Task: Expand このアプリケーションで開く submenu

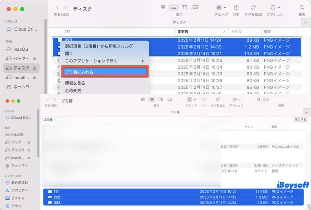Action: 105,61
